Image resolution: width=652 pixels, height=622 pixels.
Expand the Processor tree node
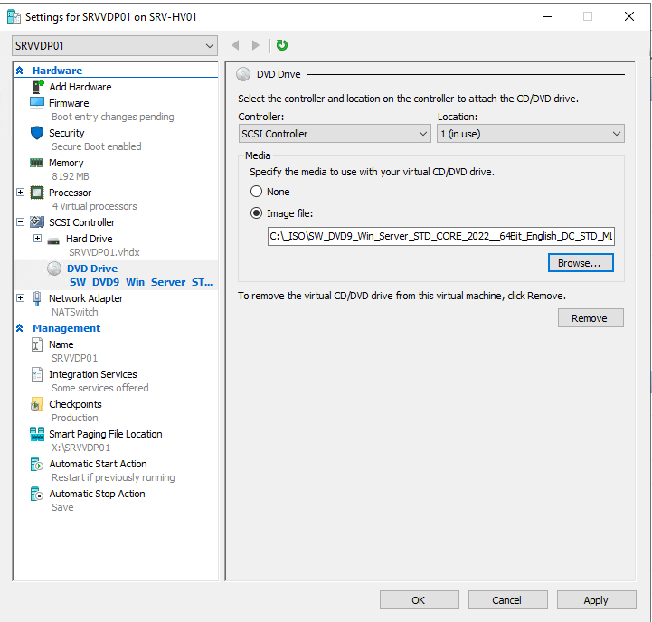pyautogui.click(x=21, y=193)
